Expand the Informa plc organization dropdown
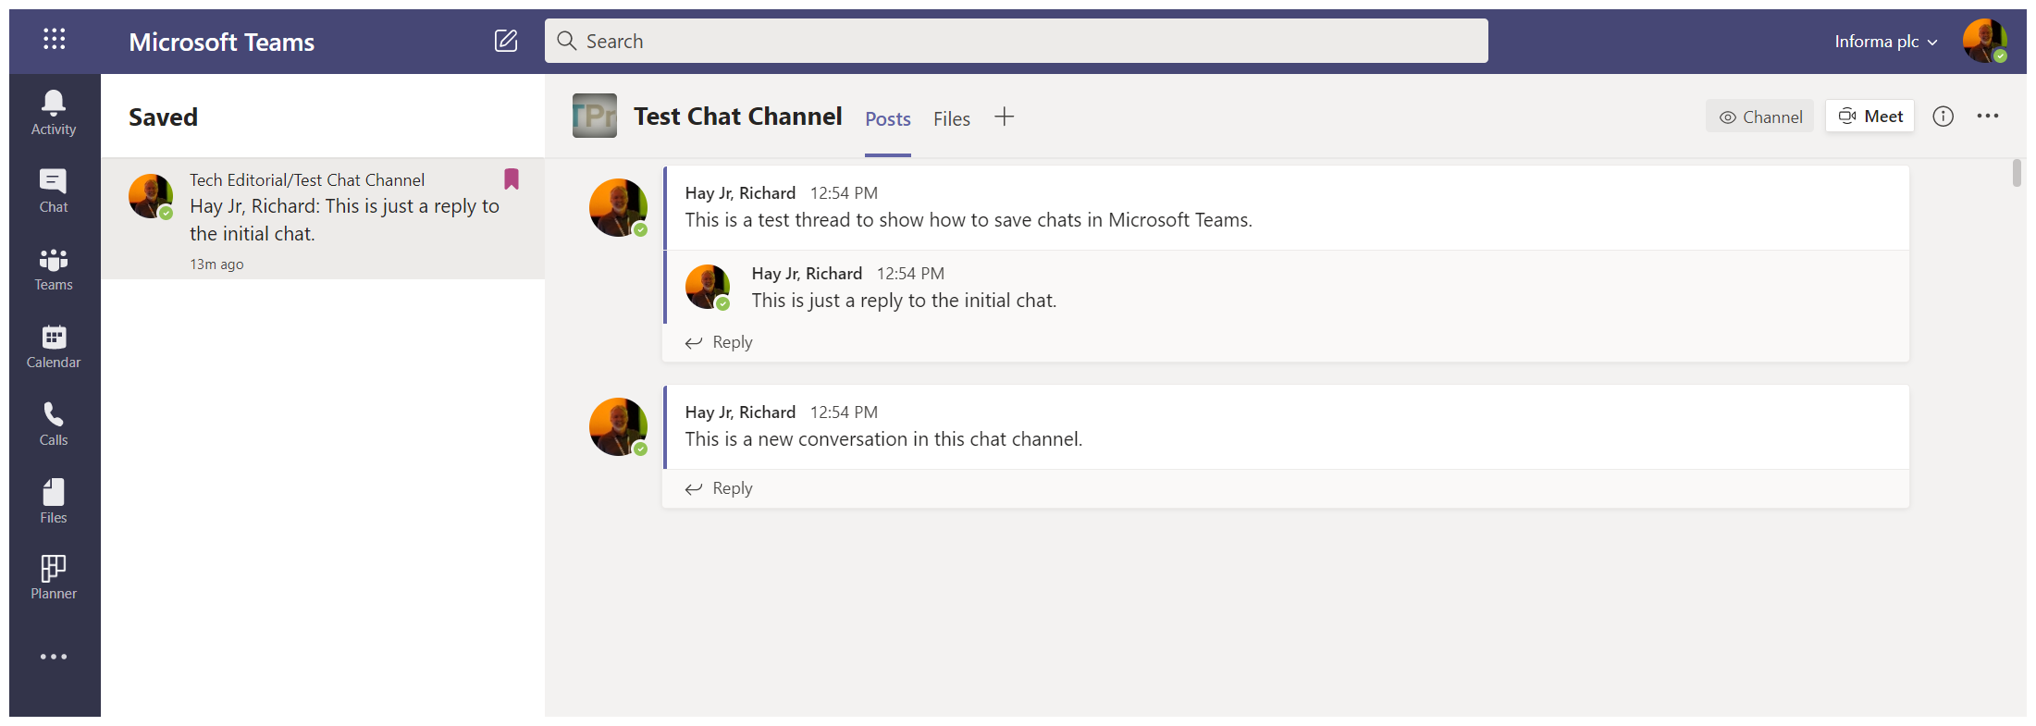 click(x=1885, y=42)
